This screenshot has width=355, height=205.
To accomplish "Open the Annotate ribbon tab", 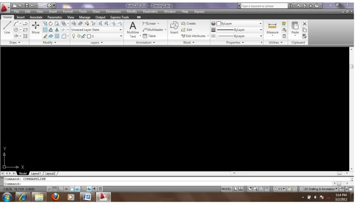I will 36,17.
